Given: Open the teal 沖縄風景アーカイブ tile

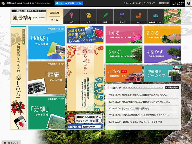Looking at the screenshot, I should tap(162, 74).
